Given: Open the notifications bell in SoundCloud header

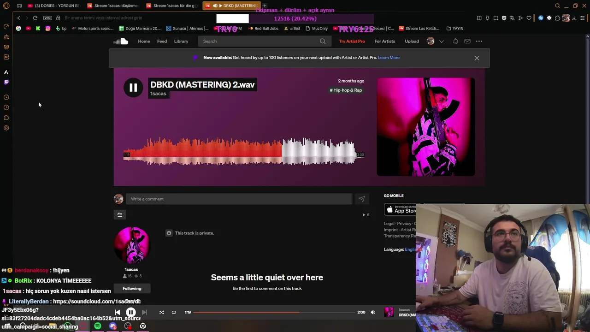Looking at the screenshot, I should click(x=455, y=41).
